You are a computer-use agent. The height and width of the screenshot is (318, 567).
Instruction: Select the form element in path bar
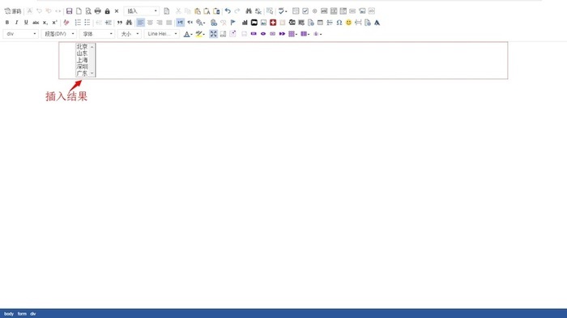click(x=22, y=314)
